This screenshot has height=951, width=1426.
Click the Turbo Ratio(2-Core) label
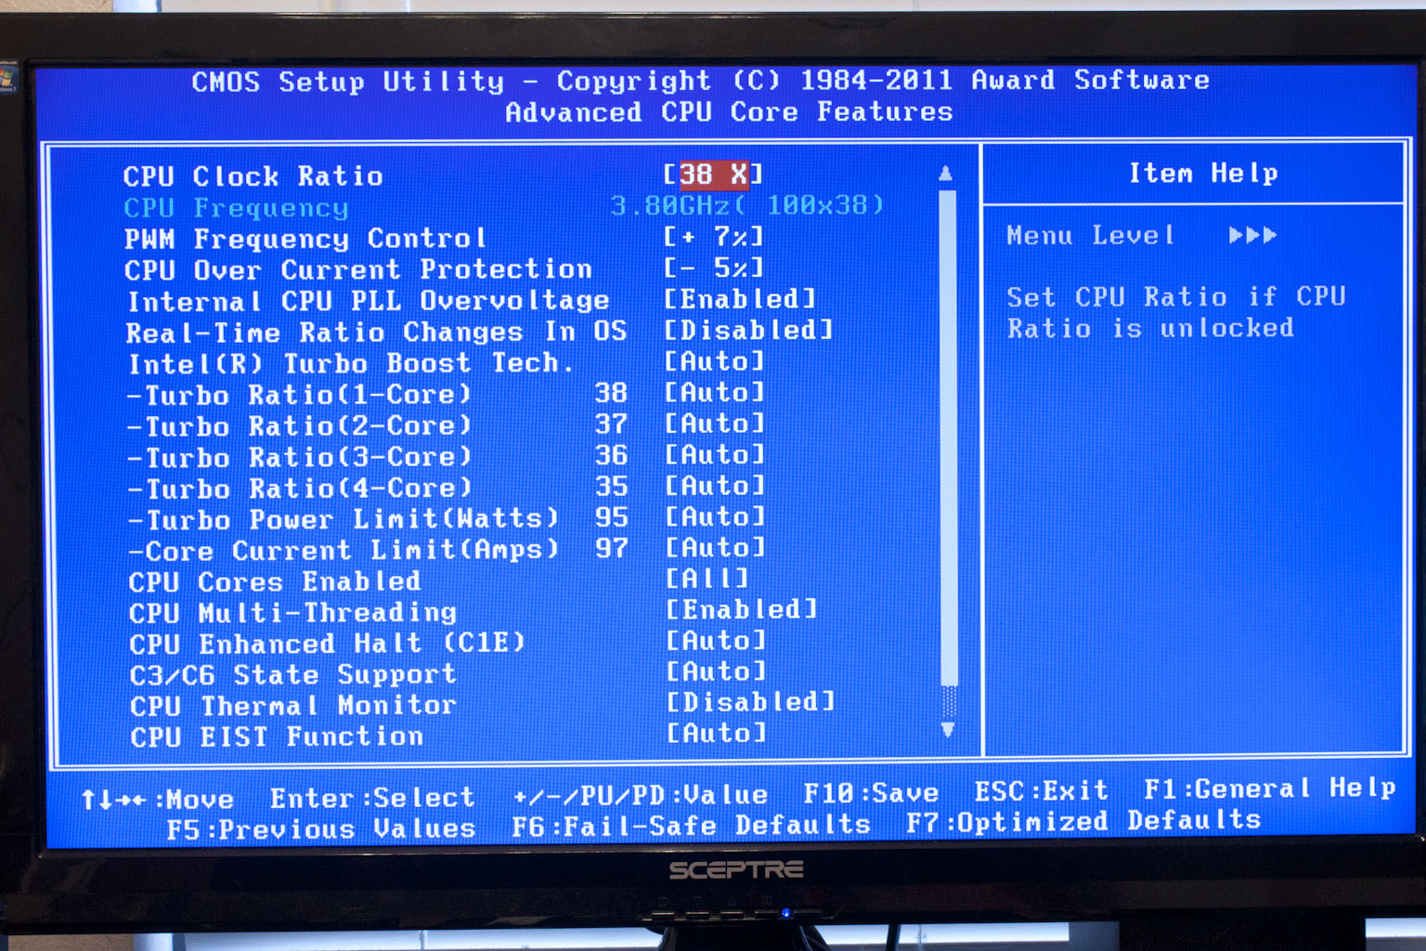[x=299, y=426]
